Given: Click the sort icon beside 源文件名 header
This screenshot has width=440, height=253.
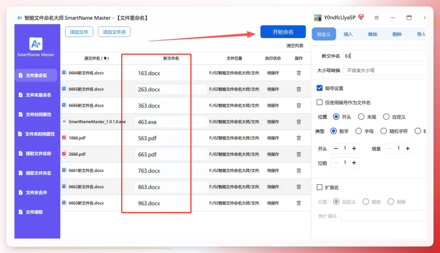Looking at the screenshot, I should (105, 58).
